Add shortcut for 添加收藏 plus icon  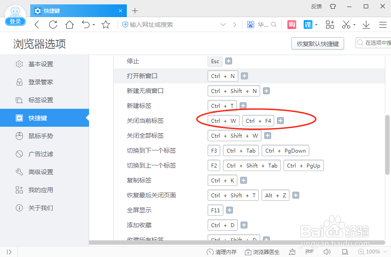pyautogui.click(x=244, y=225)
